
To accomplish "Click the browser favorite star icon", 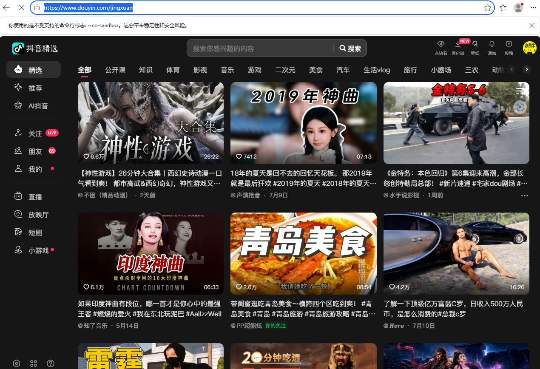I will coord(488,8).
